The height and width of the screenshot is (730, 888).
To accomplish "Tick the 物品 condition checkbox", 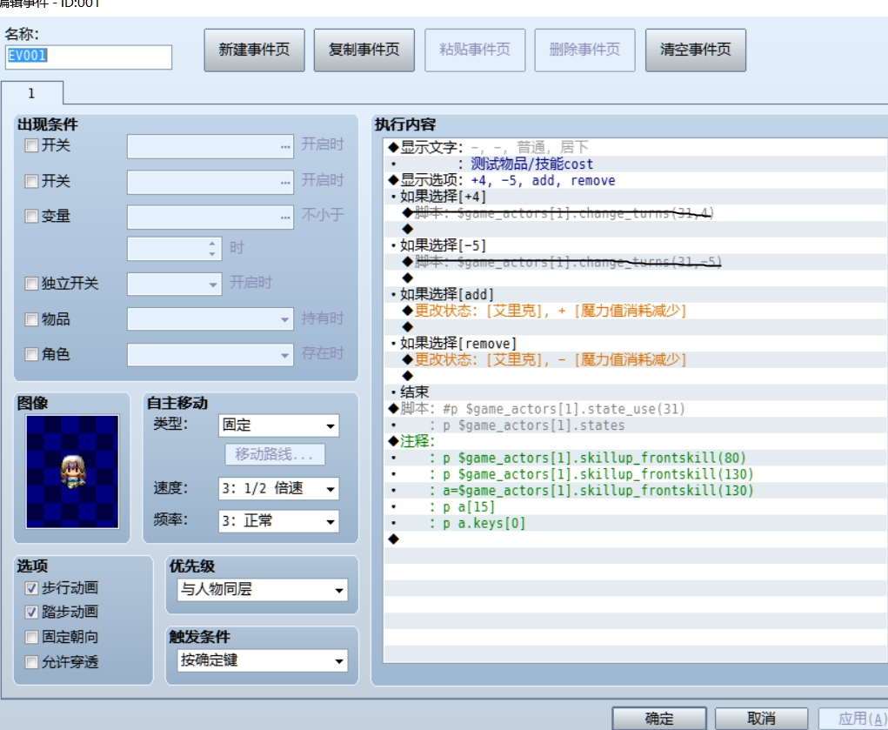I will 31,319.
